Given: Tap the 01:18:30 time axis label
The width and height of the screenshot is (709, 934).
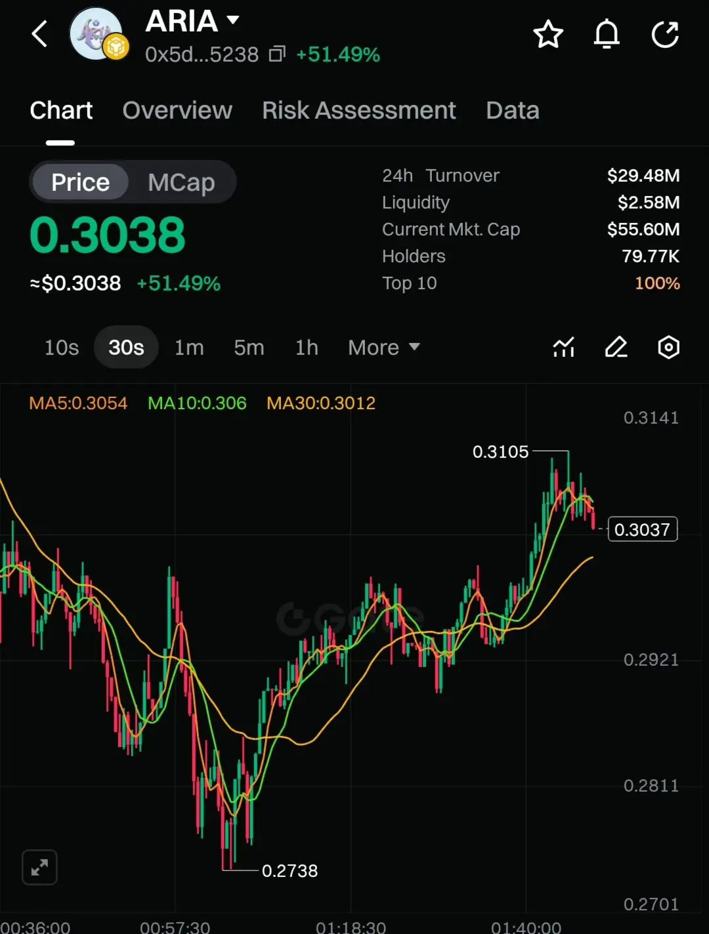Looking at the screenshot, I should (x=351, y=927).
